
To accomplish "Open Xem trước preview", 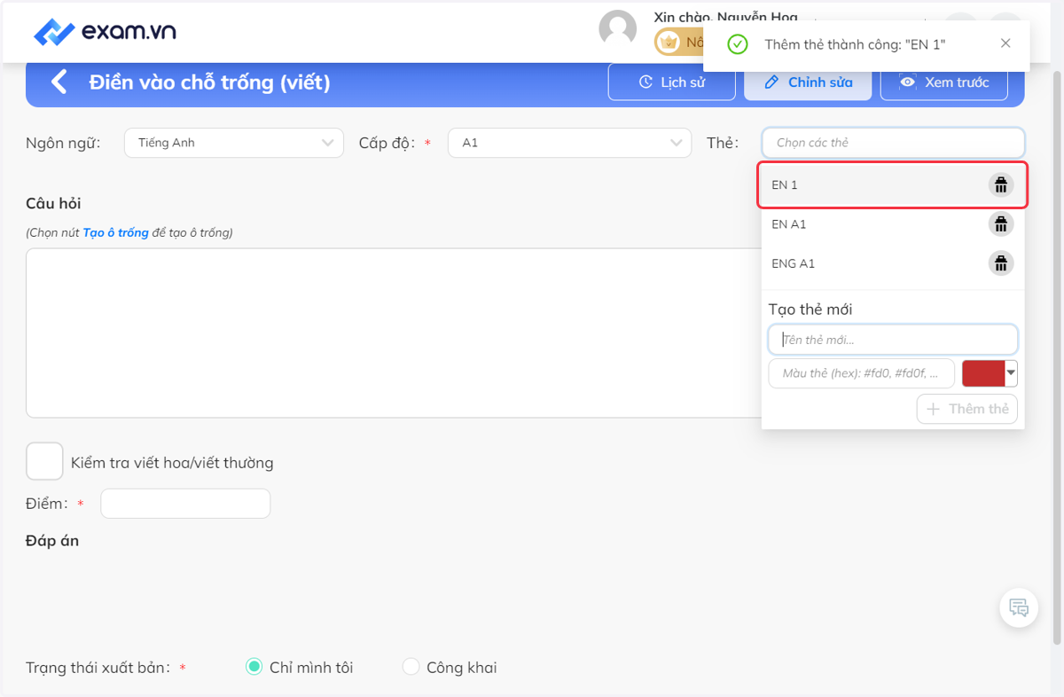I will click(x=943, y=82).
